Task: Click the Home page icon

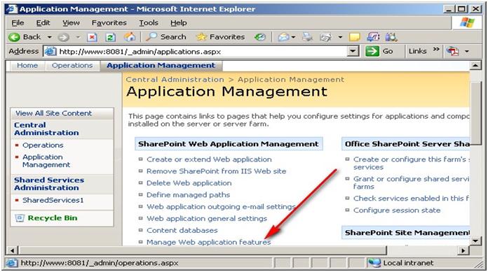Action: [130, 37]
